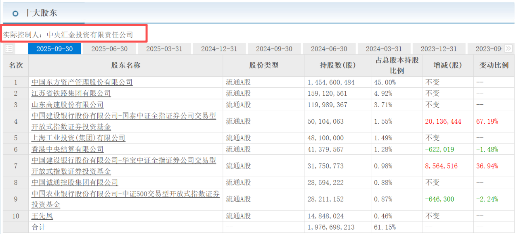Viewport: 517px width, 234px height.
Task: Click the 国泰中证全指证券公司 fund link
Action: 124,116
